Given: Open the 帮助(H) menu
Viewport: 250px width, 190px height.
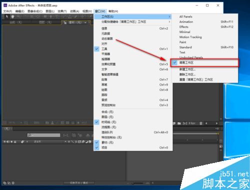Looking at the screenshot, I should [113, 11].
